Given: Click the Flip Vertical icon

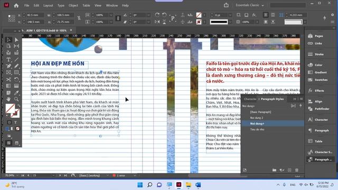Looking at the screenshot, I should click(x=164, y=22).
